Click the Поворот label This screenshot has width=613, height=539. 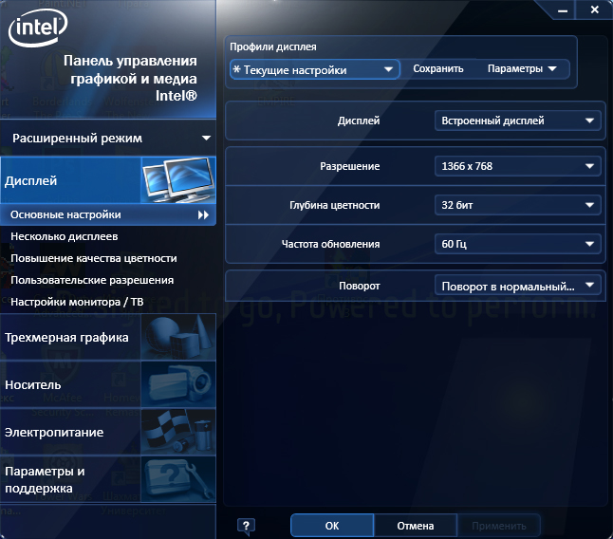360,286
